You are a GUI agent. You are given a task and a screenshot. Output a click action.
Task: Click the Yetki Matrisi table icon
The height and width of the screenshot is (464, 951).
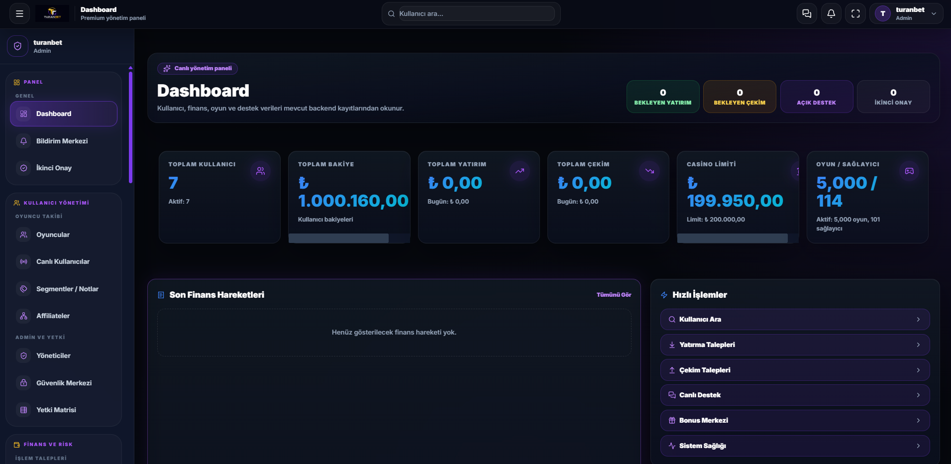[23, 410]
